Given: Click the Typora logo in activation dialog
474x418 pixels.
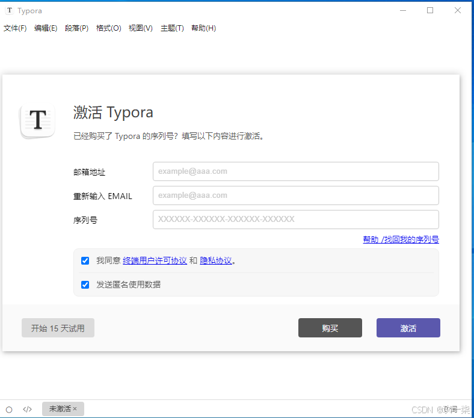Looking at the screenshot, I should pyautogui.click(x=38, y=121).
